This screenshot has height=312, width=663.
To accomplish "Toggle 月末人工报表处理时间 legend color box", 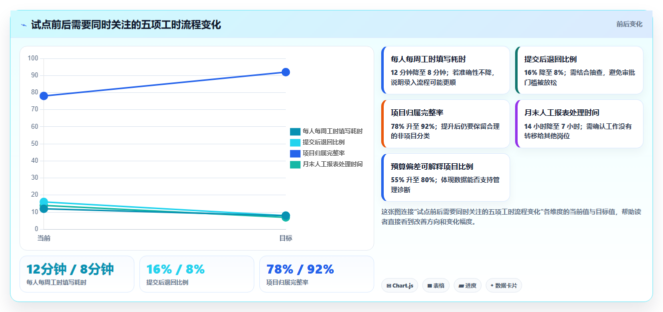I will (295, 164).
